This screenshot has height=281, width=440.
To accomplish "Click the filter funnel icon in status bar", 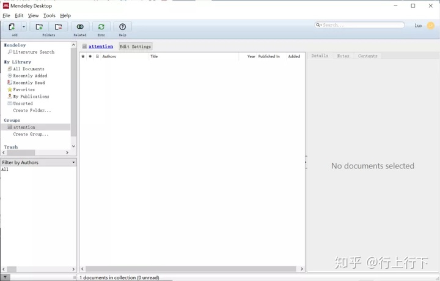I will tap(5, 277).
